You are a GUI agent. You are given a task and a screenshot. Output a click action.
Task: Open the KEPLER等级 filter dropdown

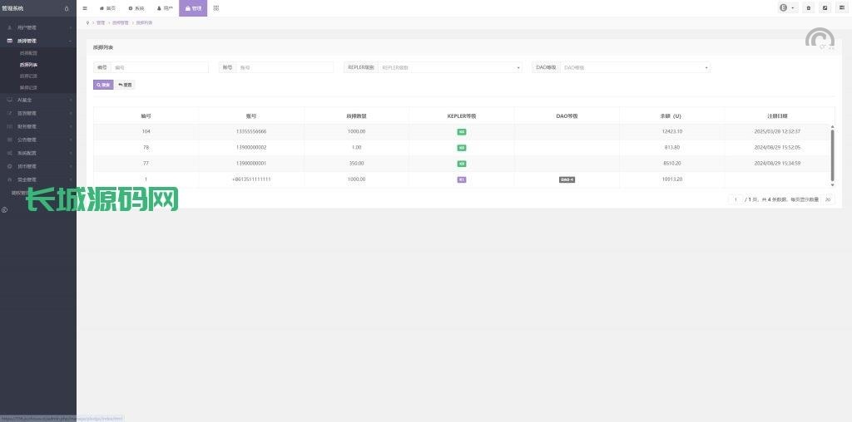pos(450,67)
